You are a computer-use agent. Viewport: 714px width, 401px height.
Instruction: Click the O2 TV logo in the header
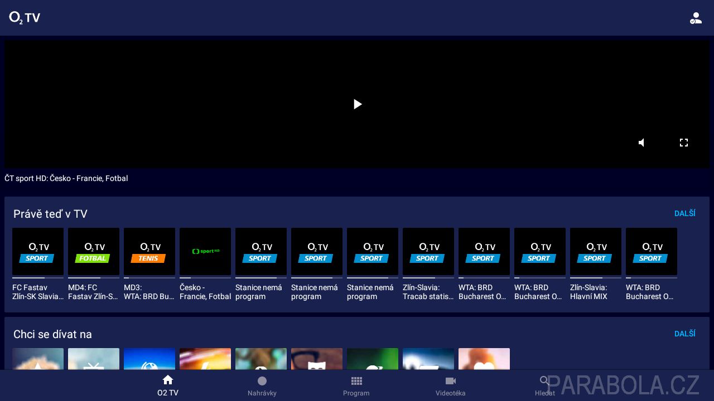(x=25, y=18)
